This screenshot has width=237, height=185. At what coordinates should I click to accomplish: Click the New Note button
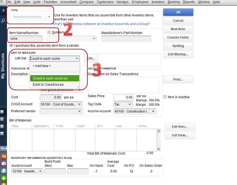[178, 29]
